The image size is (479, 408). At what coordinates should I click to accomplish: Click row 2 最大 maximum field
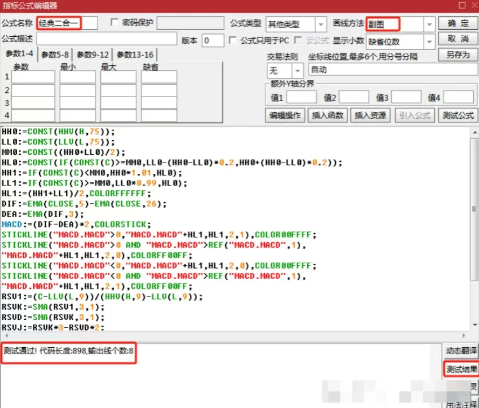click(118, 90)
